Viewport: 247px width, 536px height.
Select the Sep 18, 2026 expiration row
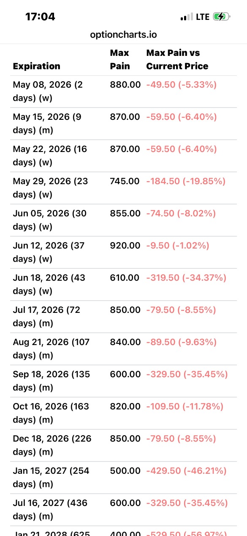click(123, 381)
